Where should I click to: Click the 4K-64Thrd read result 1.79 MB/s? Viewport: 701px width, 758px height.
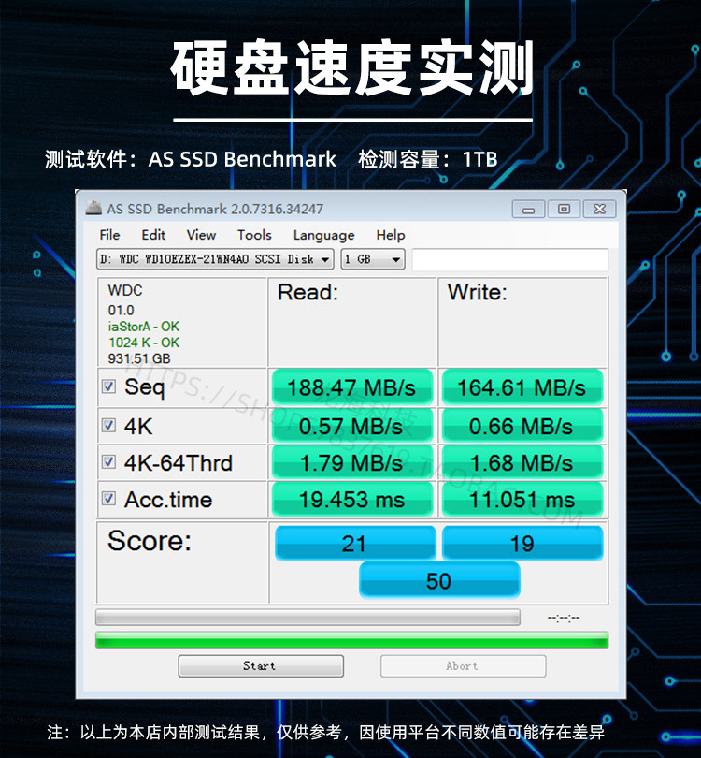pos(352,462)
